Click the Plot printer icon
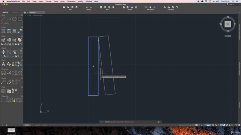The width and height of the screenshot is (241, 135). [x=101, y=7]
